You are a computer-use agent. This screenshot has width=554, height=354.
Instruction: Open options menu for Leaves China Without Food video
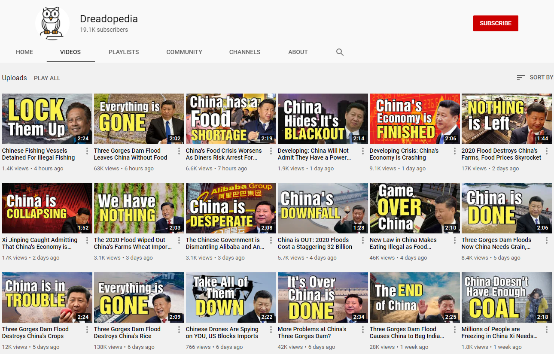(179, 151)
